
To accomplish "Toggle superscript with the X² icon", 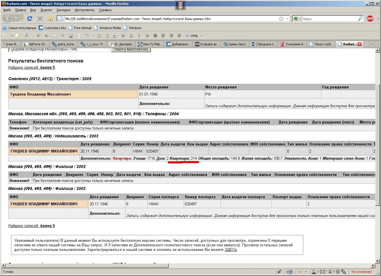I will point(38,36).
